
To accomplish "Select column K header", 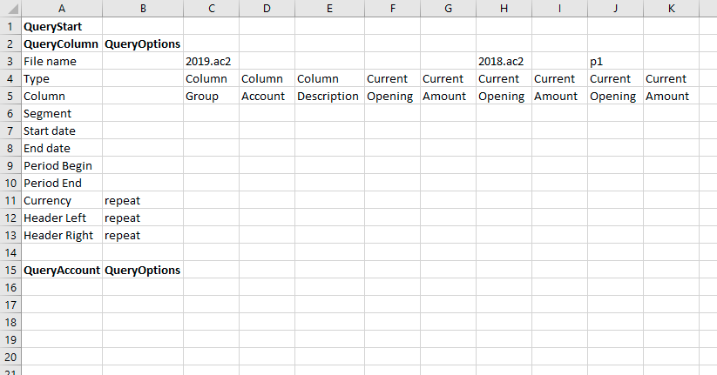I will (671, 9).
